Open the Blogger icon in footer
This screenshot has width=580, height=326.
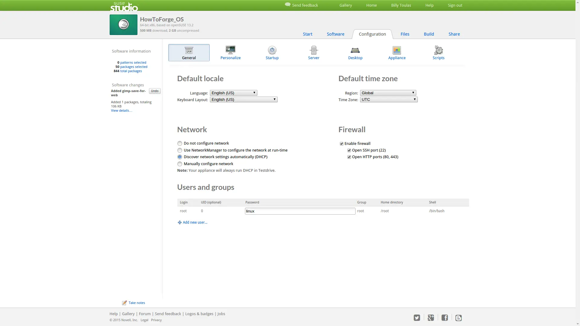459,318
